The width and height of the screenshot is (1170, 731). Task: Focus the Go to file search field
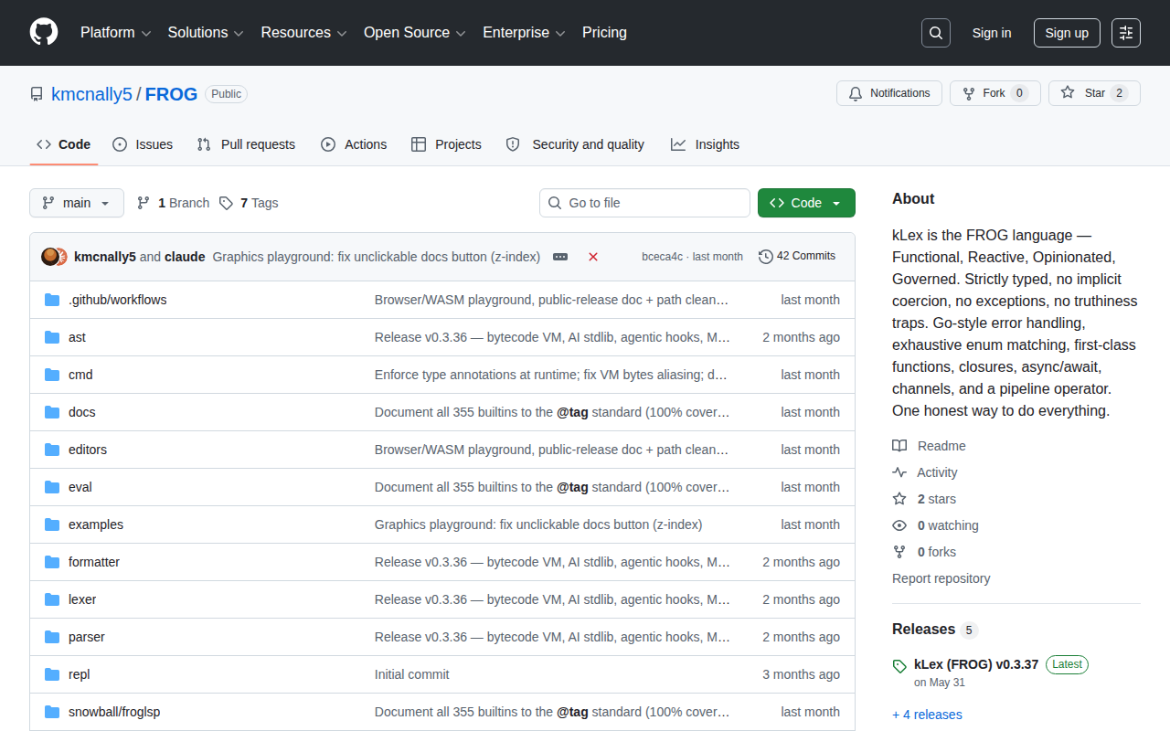click(x=644, y=203)
